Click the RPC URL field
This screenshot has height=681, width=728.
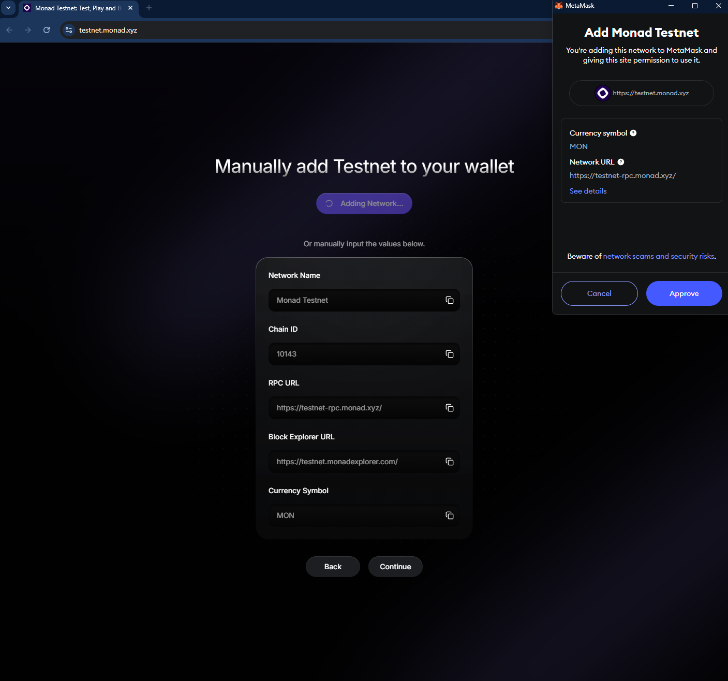click(x=364, y=408)
